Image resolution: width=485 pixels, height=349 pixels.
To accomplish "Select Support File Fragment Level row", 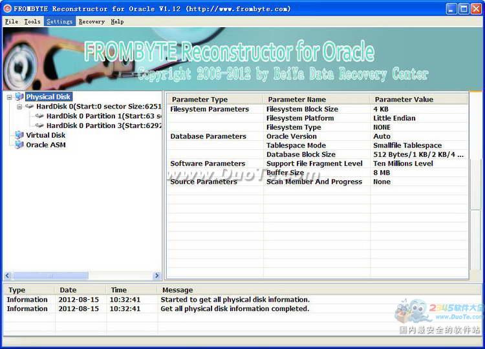I will tap(318, 164).
